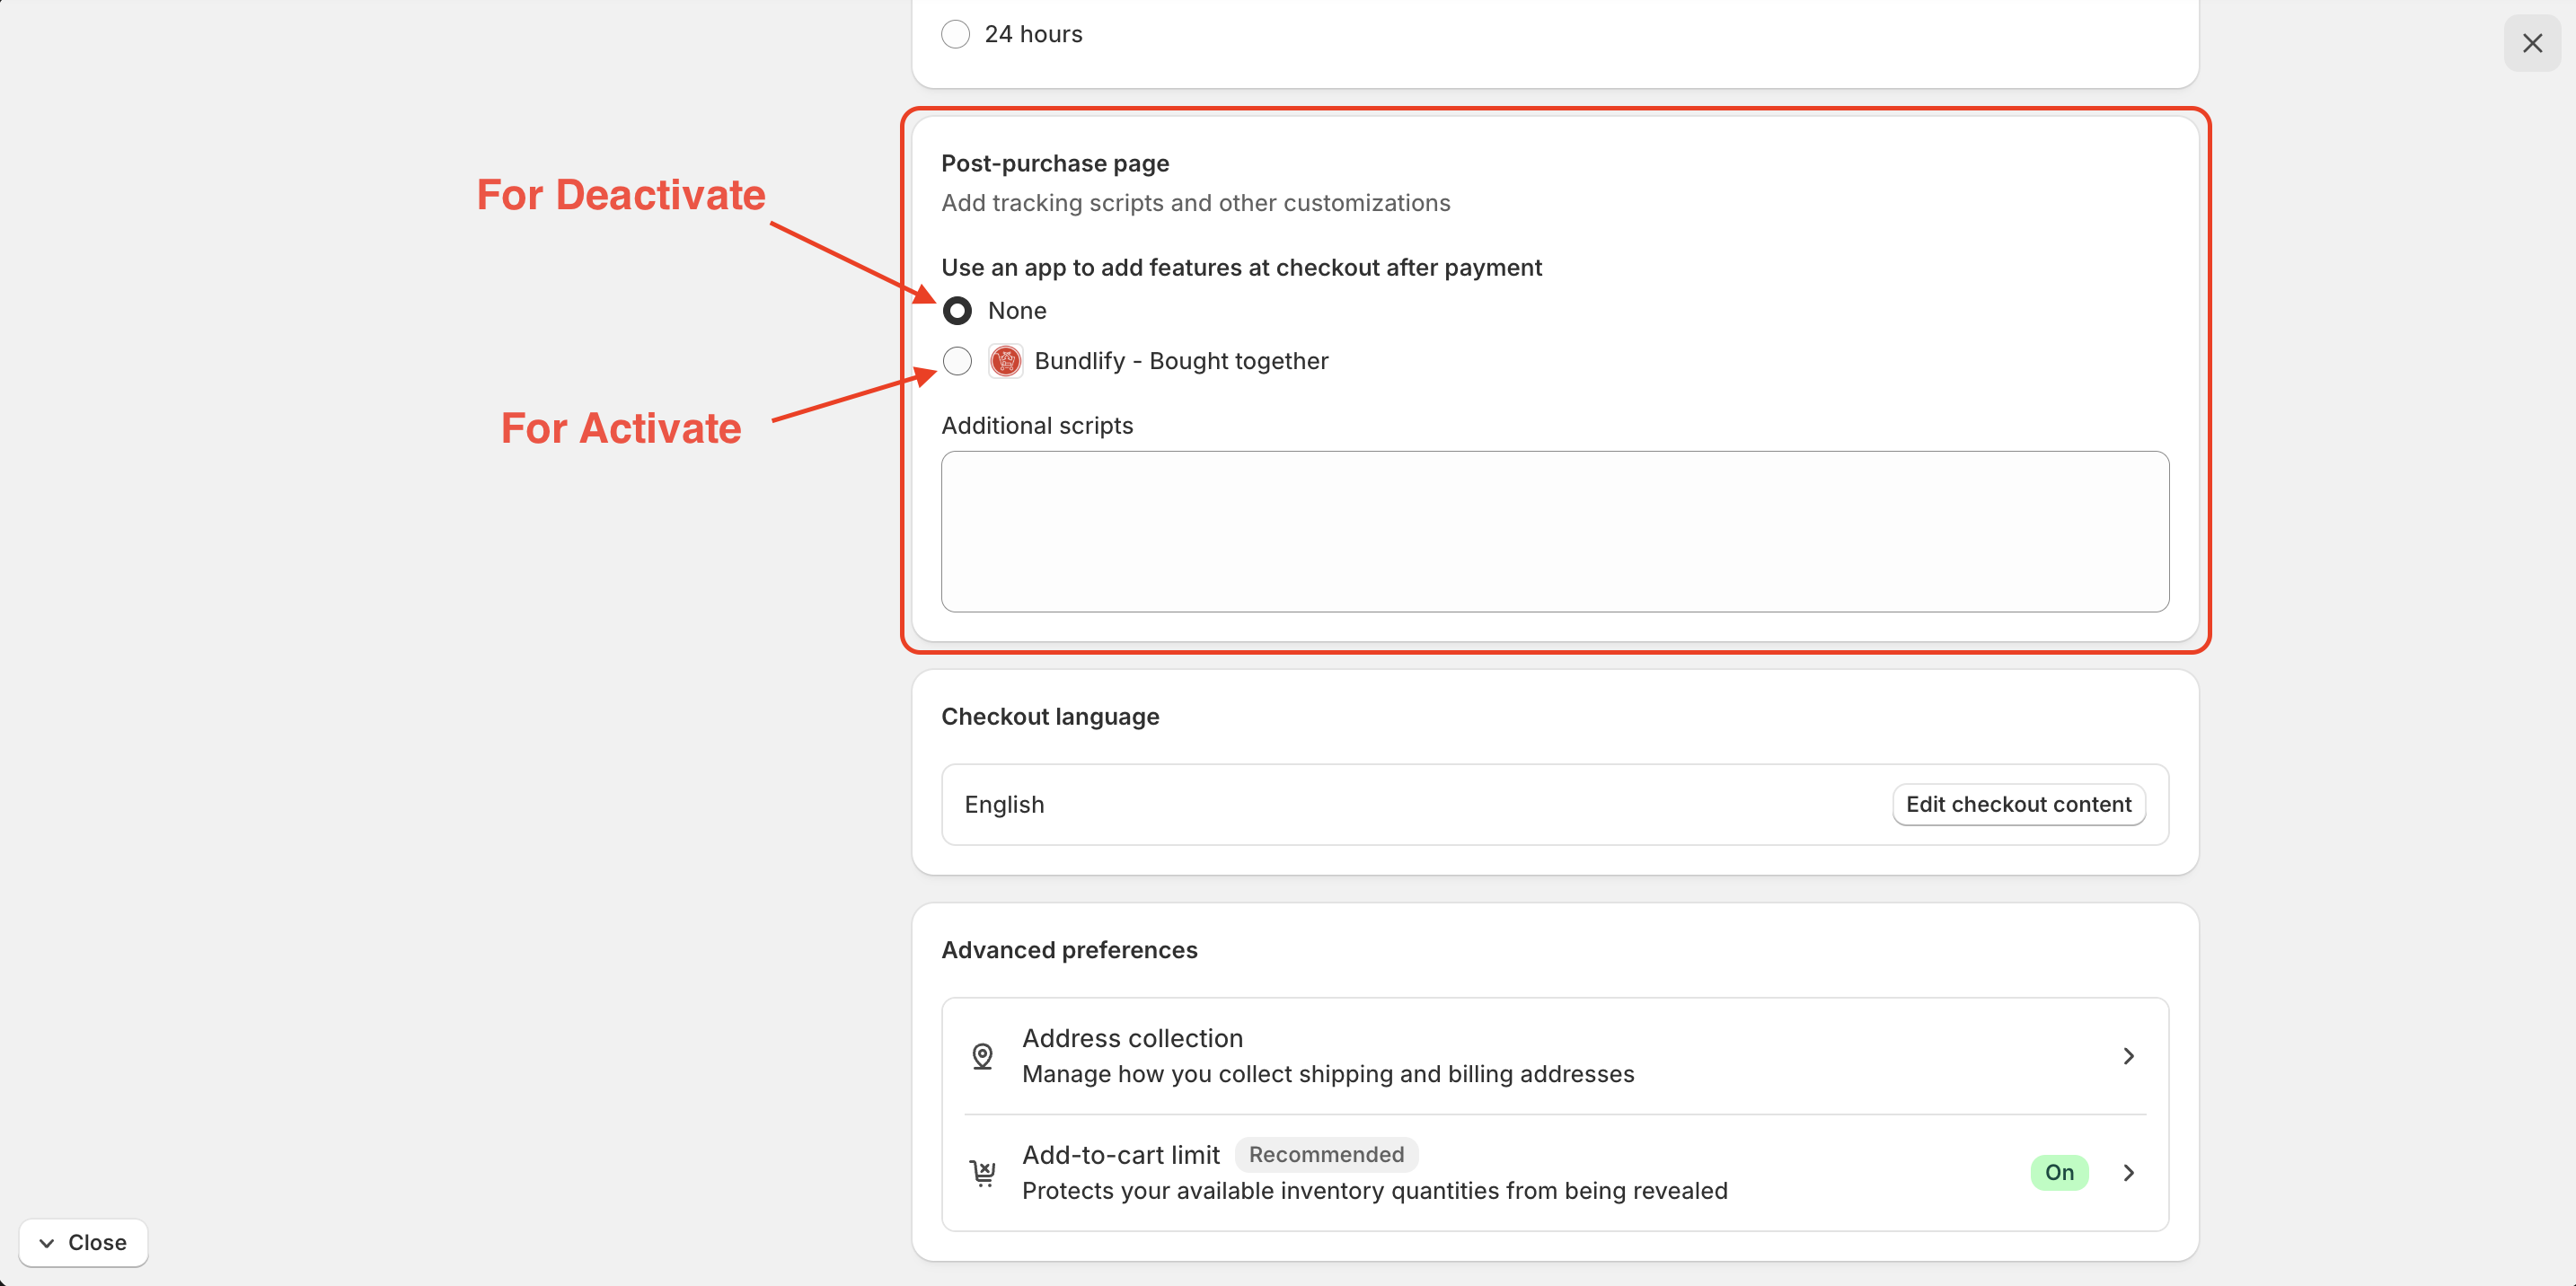Click the chevron icon on Close button
This screenshot has width=2576, height=1286.
click(x=46, y=1243)
